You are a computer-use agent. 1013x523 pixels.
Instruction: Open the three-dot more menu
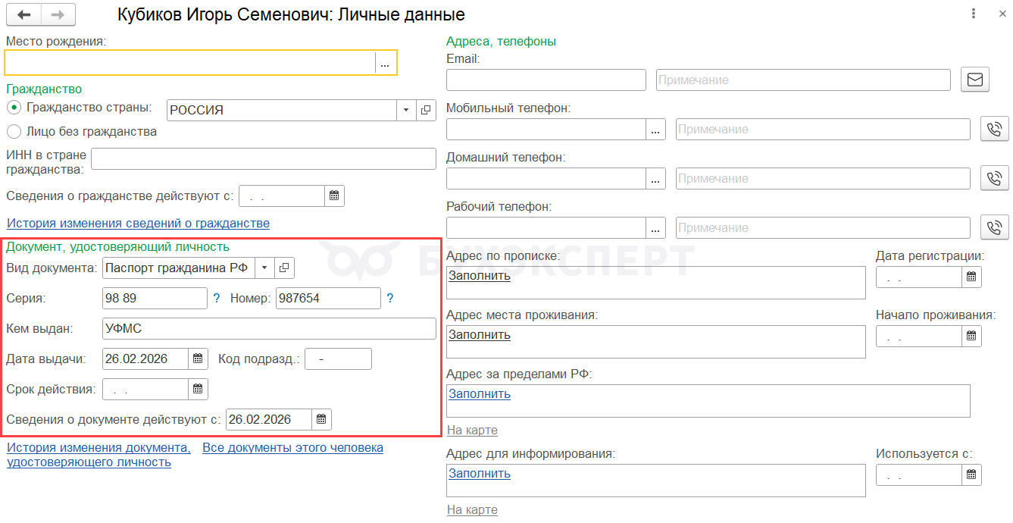973,14
